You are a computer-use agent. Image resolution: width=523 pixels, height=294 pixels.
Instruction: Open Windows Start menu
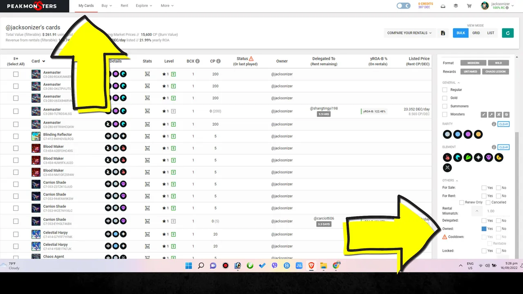tap(188, 266)
